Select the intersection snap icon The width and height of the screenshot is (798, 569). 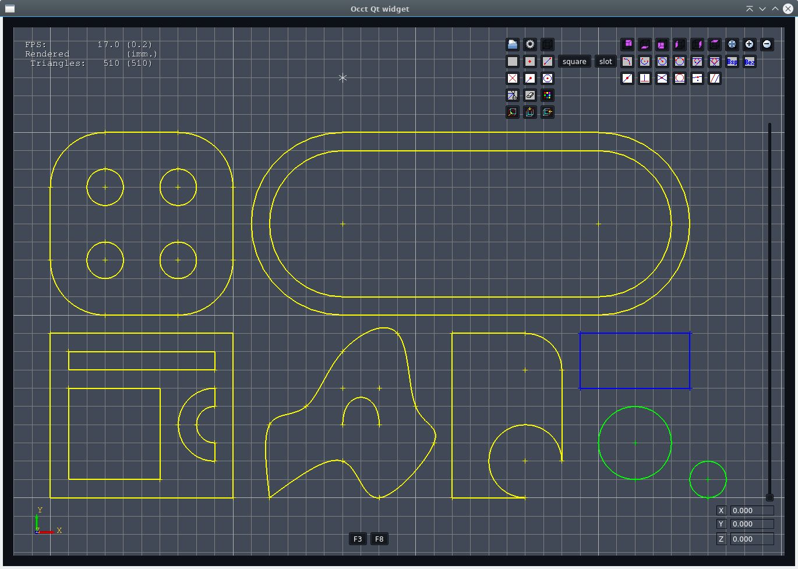click(x=662, y=78)
